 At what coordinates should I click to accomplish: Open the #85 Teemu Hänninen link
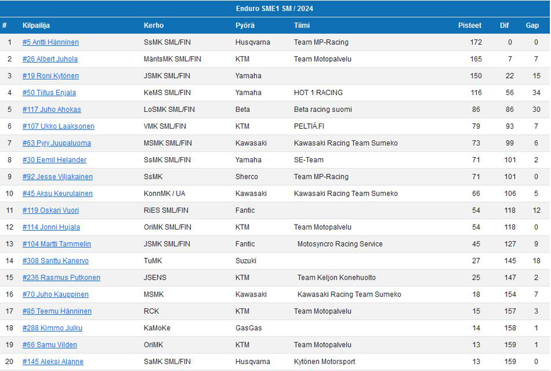tap(57, 312)
